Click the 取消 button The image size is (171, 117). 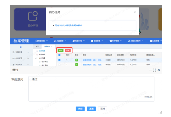[102, 109]
